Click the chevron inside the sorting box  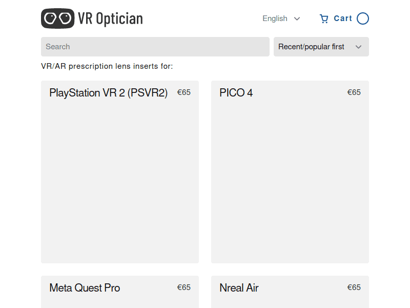pyautogui.click(x=359, y=47)
